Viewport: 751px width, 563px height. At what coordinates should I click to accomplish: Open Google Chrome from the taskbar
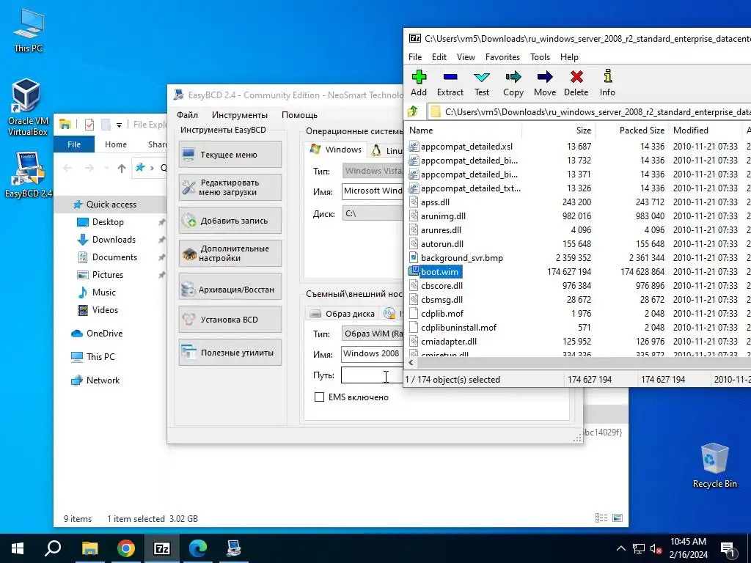[126, 548]
